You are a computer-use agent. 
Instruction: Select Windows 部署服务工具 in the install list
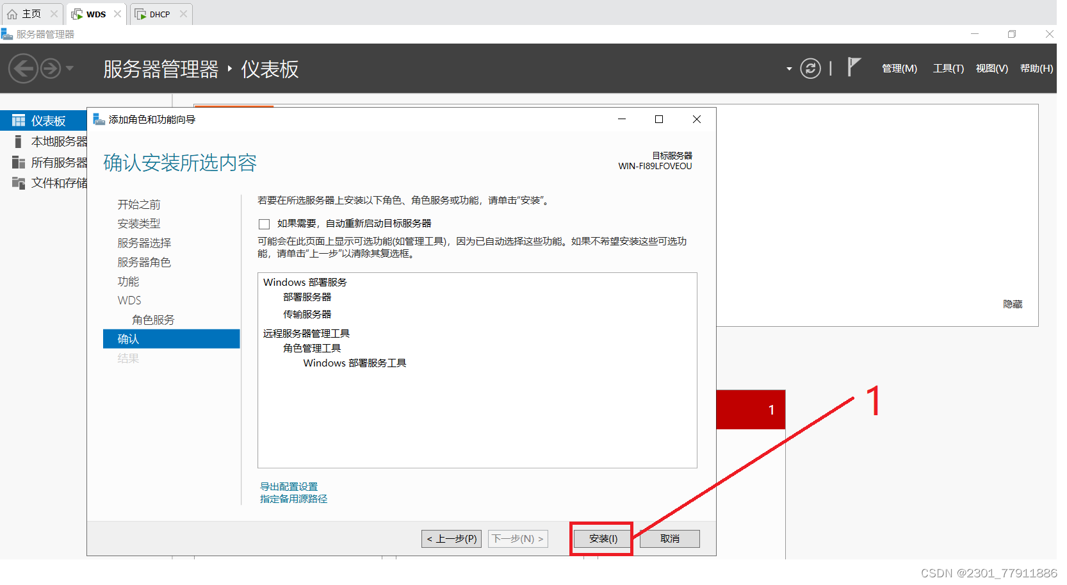tap(355, 363)
